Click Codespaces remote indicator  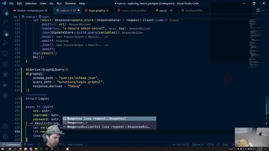click(11, 144)
